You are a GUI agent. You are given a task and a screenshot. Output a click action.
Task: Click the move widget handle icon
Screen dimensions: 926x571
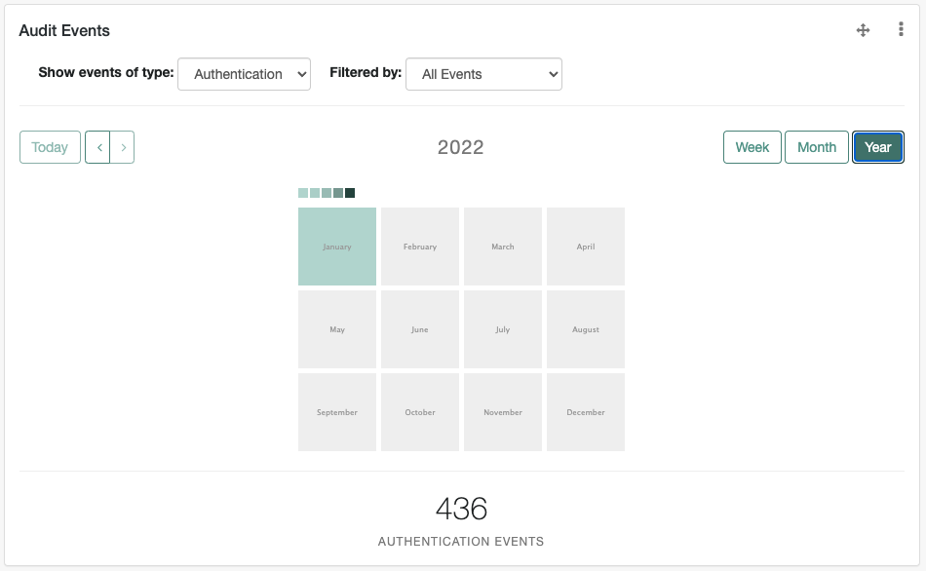tap(863, 30)
